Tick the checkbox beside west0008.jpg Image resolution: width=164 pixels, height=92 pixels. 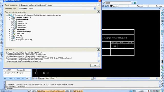pos(14,28)
